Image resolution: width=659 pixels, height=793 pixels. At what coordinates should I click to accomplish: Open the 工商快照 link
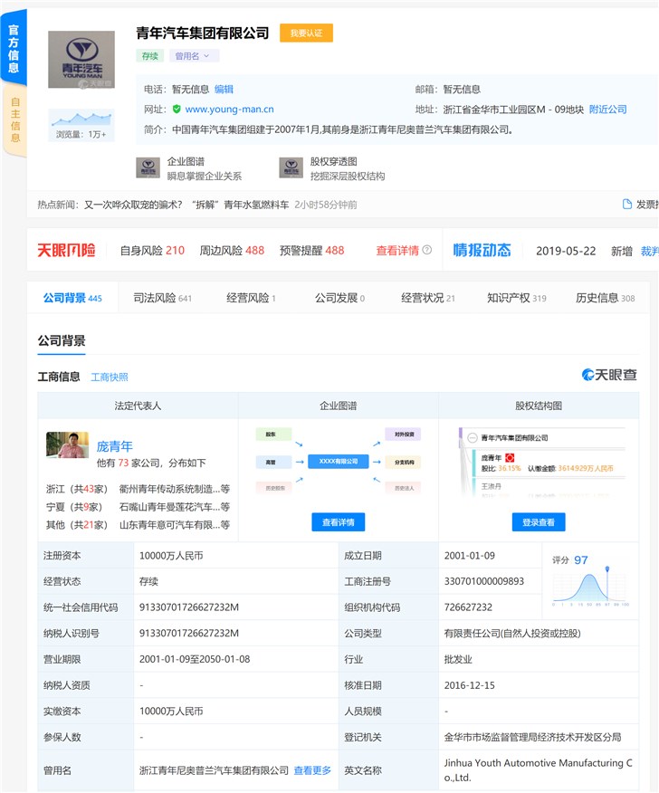(110, 377)
